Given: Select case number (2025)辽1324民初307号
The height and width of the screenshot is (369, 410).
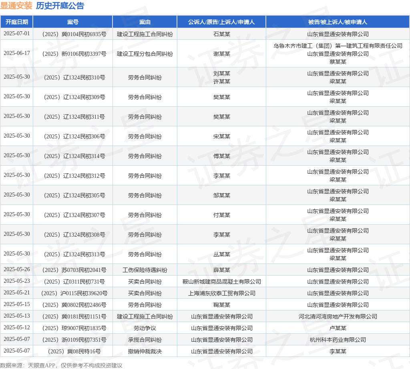Looking at the screenshot, I should (x=74, y=215).
